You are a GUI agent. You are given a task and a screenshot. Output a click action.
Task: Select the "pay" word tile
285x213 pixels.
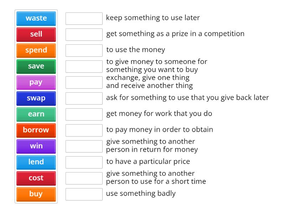tap(36, 82)
